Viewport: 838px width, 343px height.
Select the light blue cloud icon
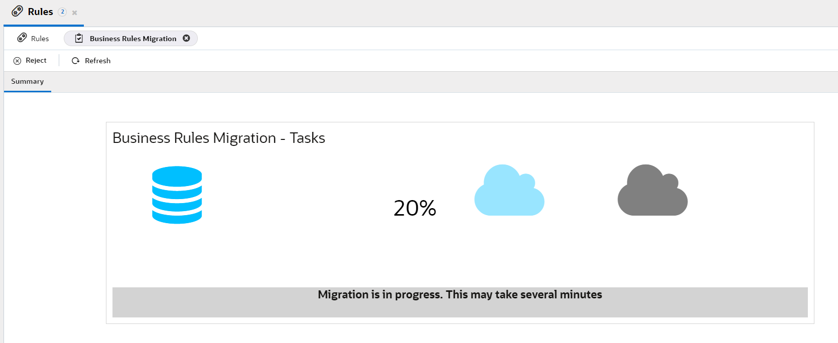[x=509, y=191]
